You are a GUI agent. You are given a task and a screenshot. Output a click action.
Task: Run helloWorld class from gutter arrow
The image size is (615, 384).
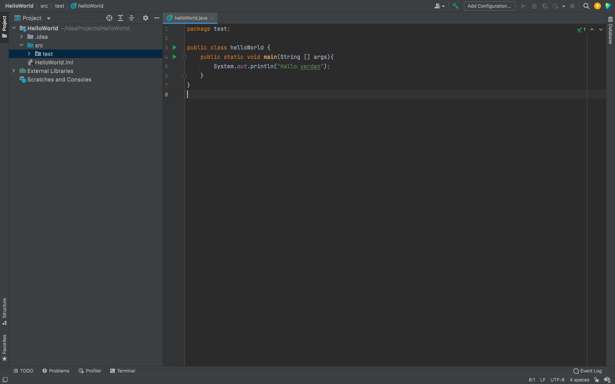[x=174, y=47]
